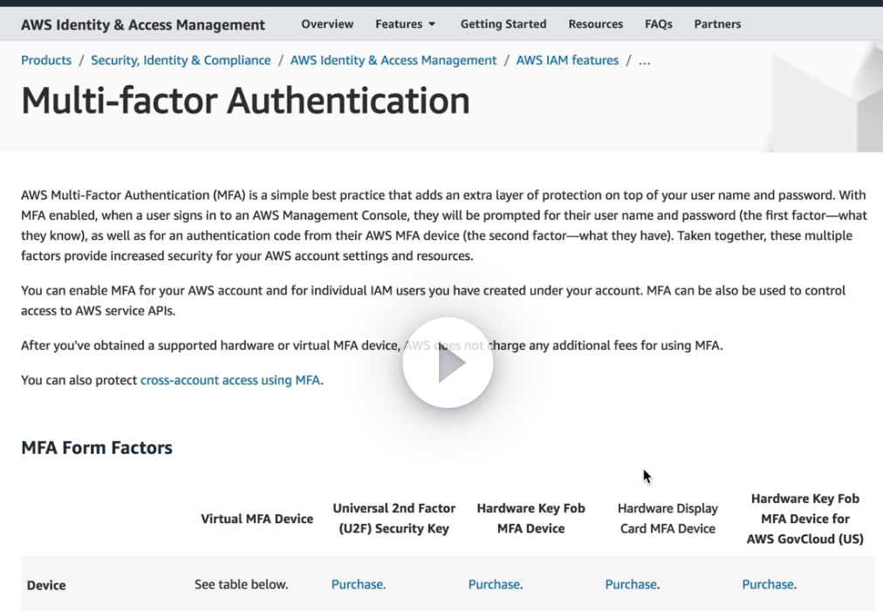Expand the breadcrumb ellipsis
Viewport: 883px width, 611px height.
tap(644, 61)
